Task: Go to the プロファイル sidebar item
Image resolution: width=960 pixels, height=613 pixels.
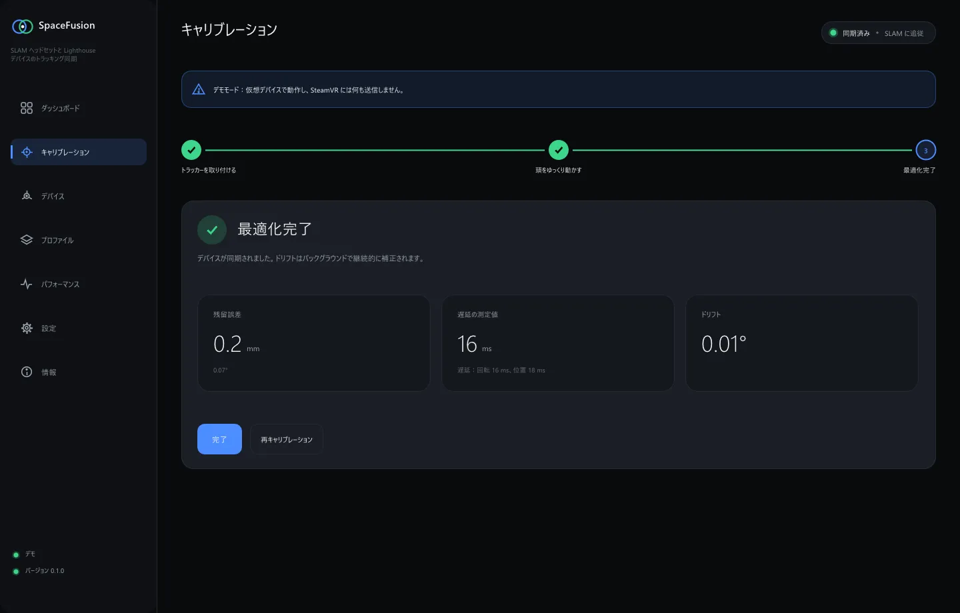Action: click(79, 240)
